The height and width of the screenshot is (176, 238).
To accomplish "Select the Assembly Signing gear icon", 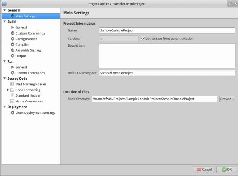I will click(x=12, y=50).
